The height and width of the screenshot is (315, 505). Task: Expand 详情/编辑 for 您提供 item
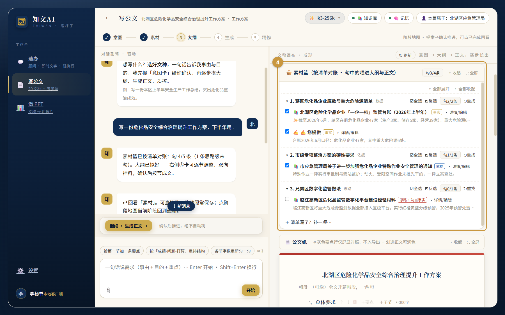click(348, 132)
